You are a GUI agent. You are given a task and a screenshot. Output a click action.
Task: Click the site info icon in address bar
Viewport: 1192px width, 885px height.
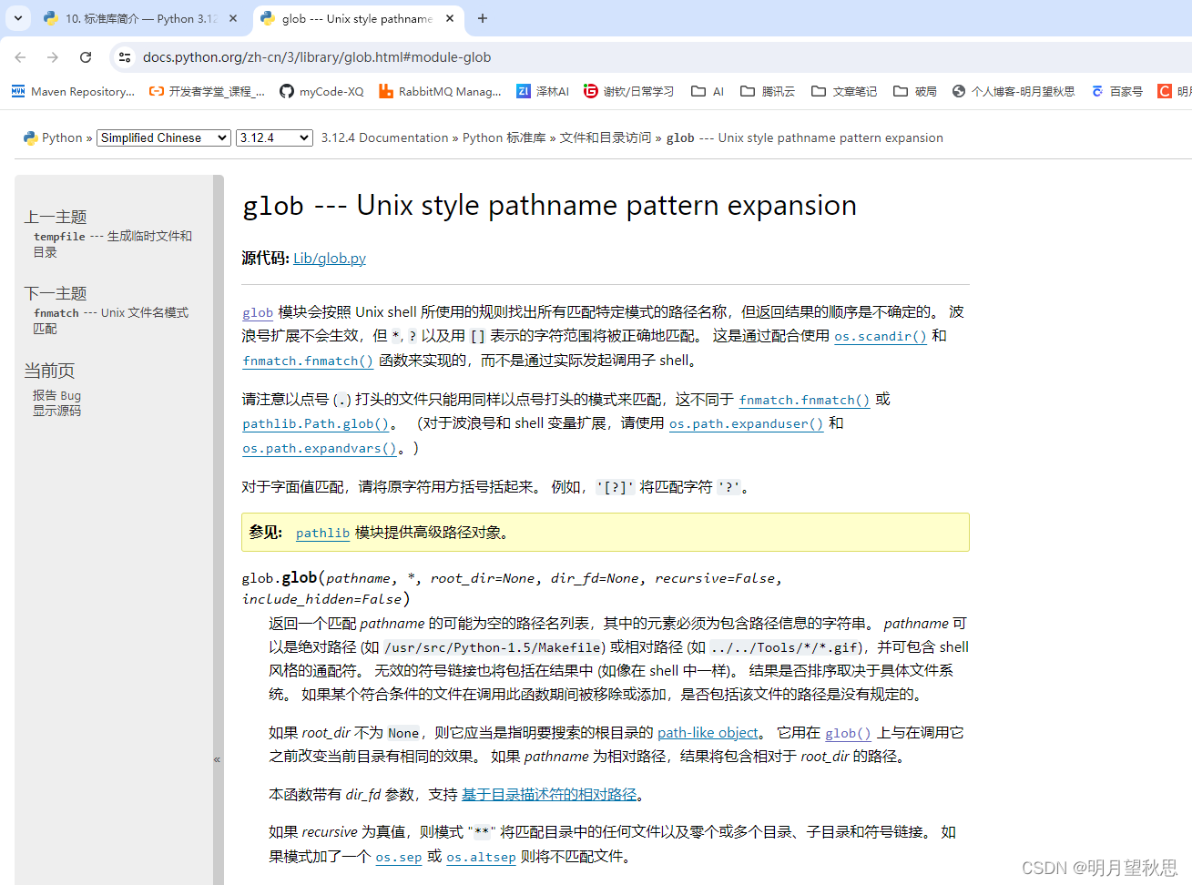[124, 56]
